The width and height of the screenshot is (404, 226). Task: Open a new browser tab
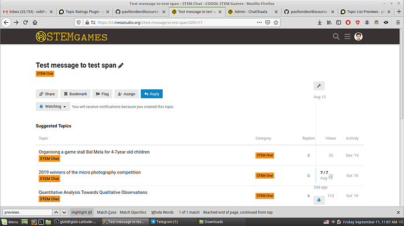[399, 12]
